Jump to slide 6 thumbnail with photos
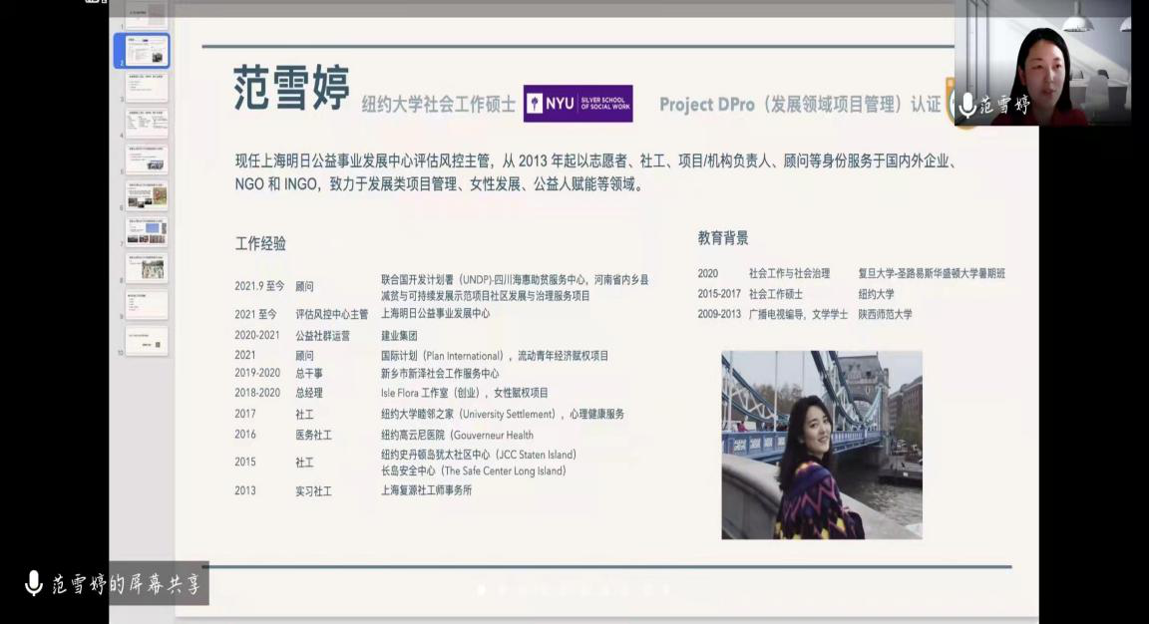Screen dimensions: 1149x624 coord(147,195)
